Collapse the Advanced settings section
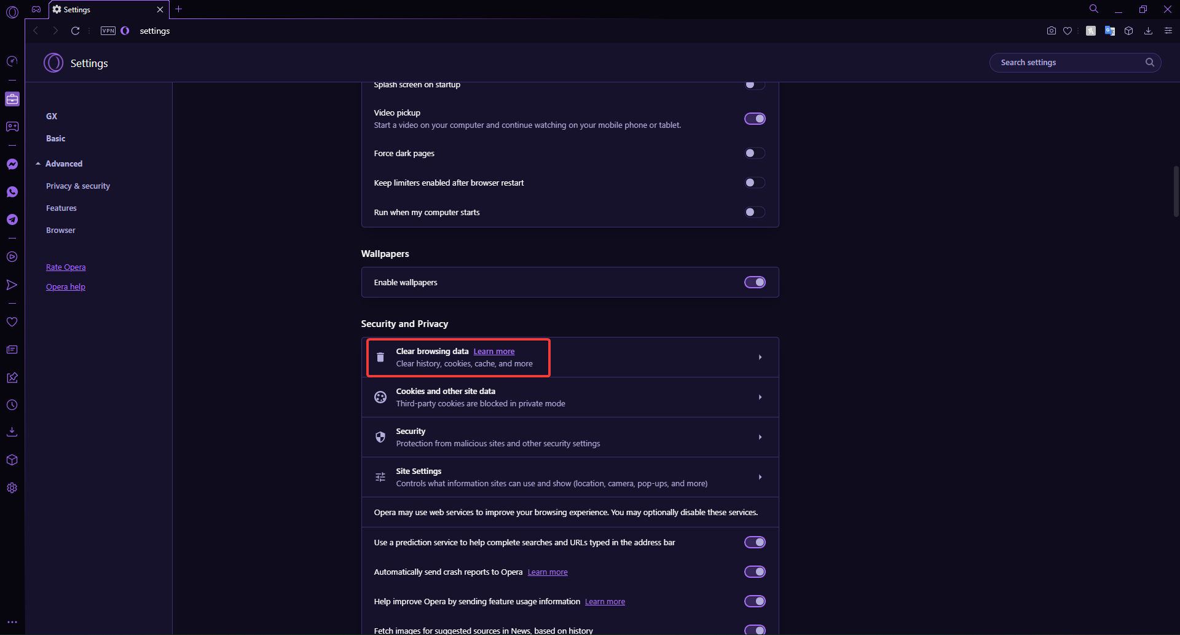This screenshot has height=635, width=1180. point(64,164)
